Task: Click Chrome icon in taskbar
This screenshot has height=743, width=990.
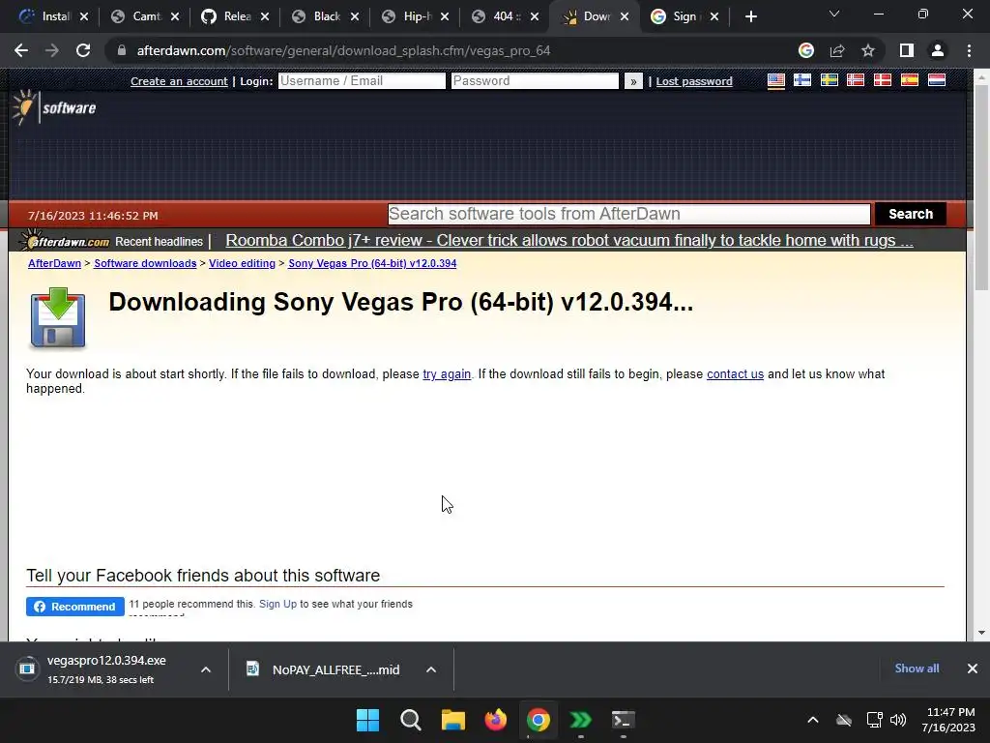Action: 538,720
